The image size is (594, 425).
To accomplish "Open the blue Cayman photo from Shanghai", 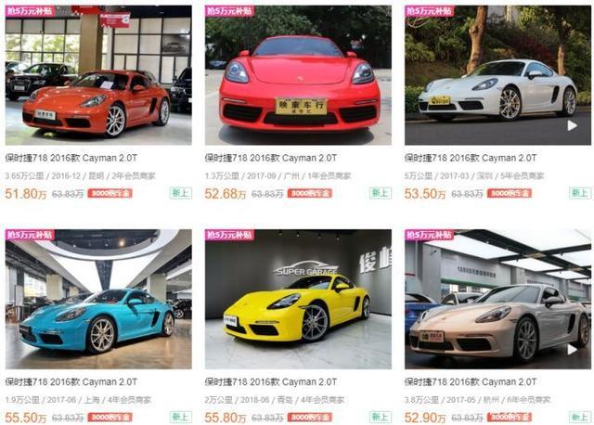I will pos(98,299).
